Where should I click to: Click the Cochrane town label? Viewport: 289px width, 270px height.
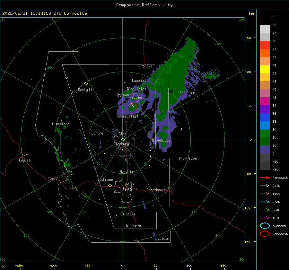[x=105, y=179]
